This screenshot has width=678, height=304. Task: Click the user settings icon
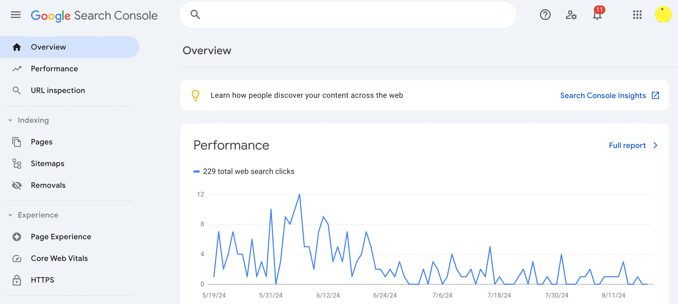click(x=571, y=15)
